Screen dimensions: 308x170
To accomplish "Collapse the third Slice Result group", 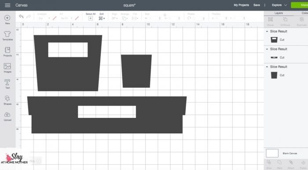I will tap(267, 67).
